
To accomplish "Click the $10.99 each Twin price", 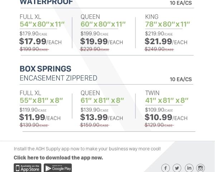I will (166, 118).
